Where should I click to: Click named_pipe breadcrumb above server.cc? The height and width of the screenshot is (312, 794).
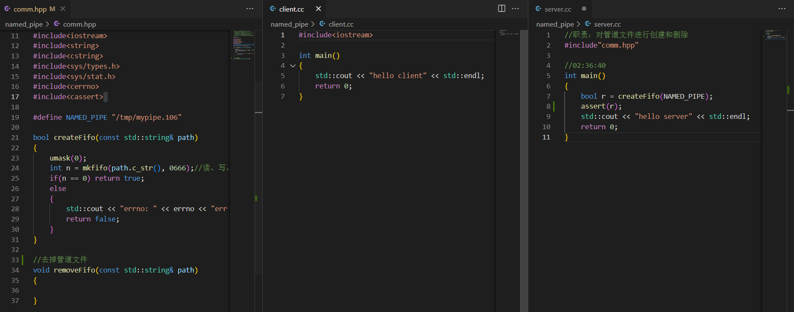point(555,24)
